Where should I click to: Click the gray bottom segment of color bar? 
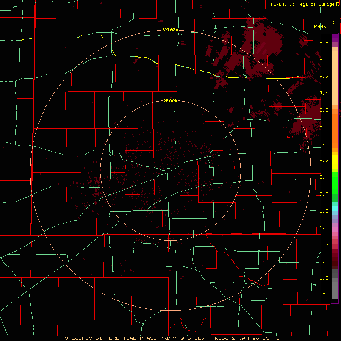335,289
